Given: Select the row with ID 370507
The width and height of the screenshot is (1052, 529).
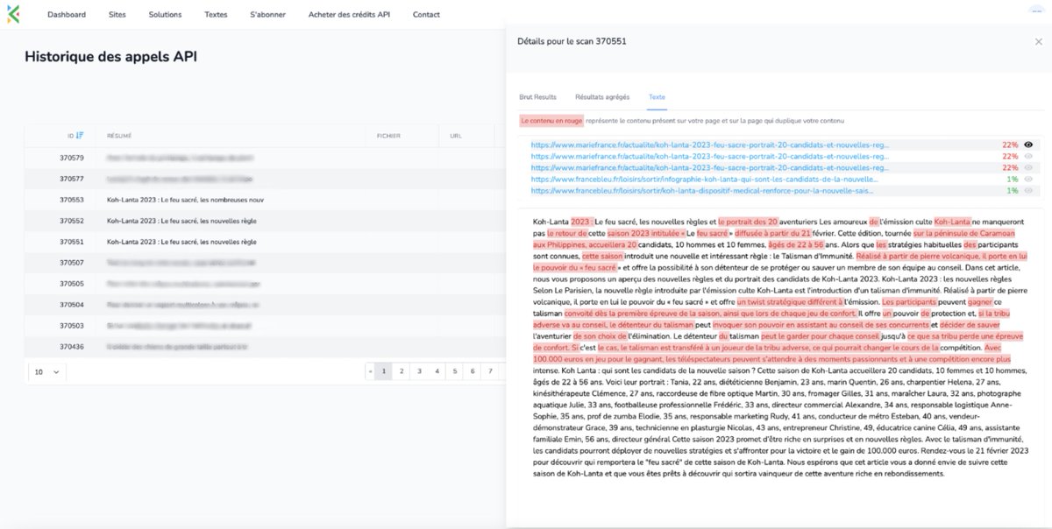Looking at the screenshot, I should (x=265, y=263).
